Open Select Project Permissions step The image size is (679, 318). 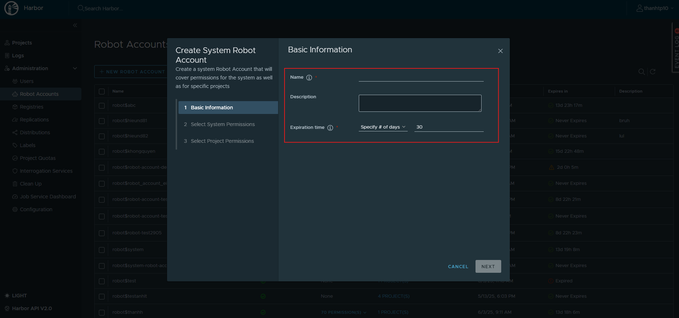[222, 141]
